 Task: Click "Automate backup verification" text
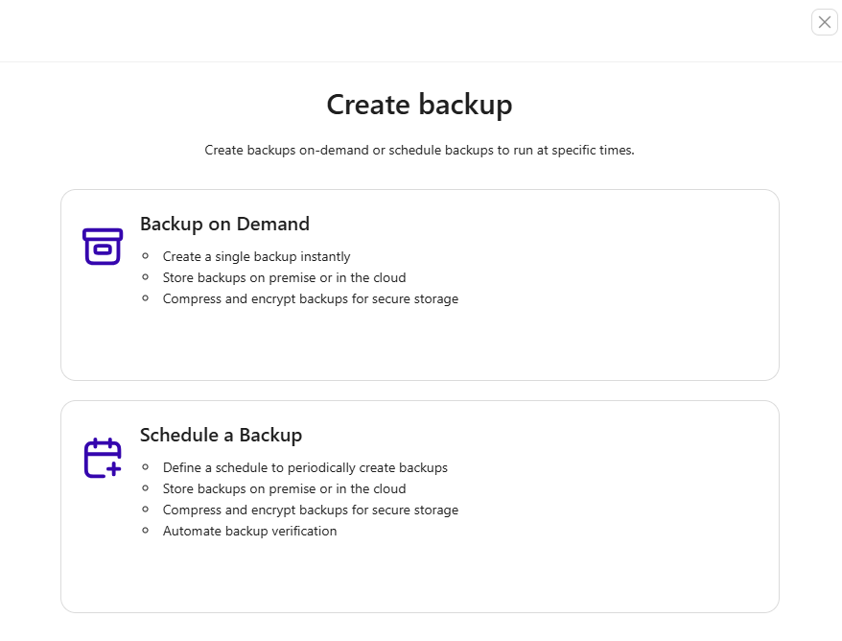(249, 531)
